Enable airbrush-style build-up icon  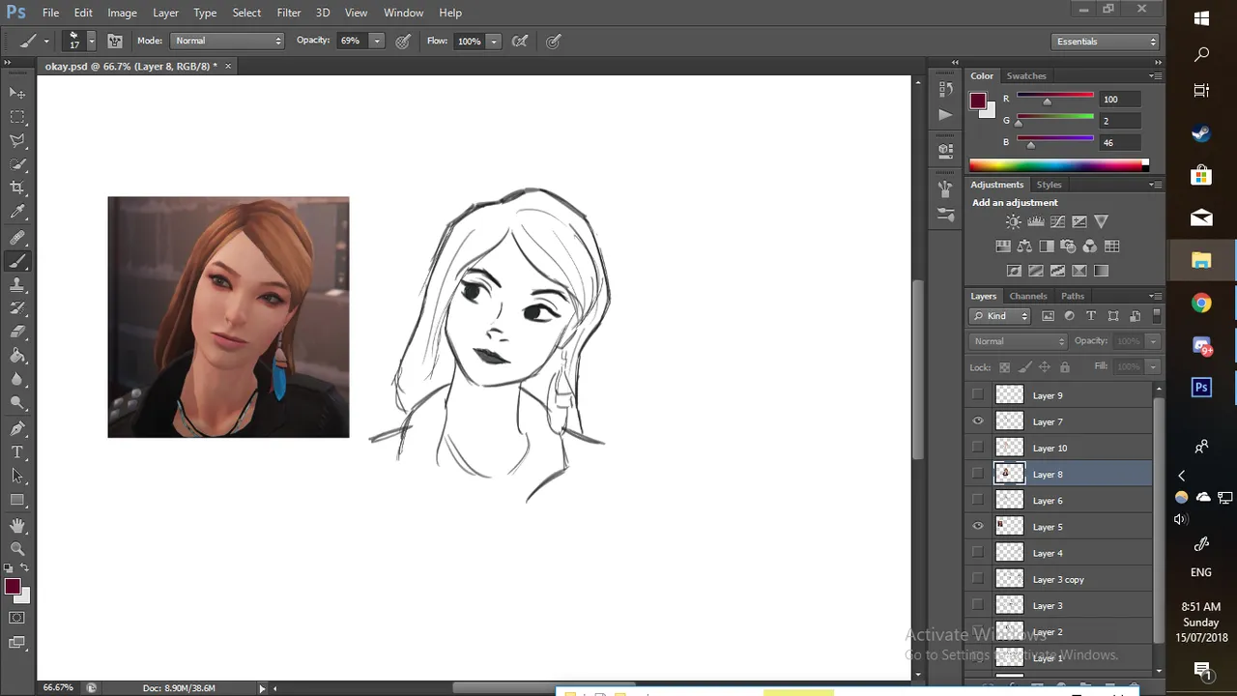520,42
